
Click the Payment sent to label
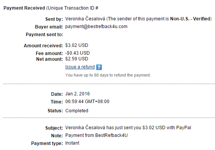[x=44, y=35]
